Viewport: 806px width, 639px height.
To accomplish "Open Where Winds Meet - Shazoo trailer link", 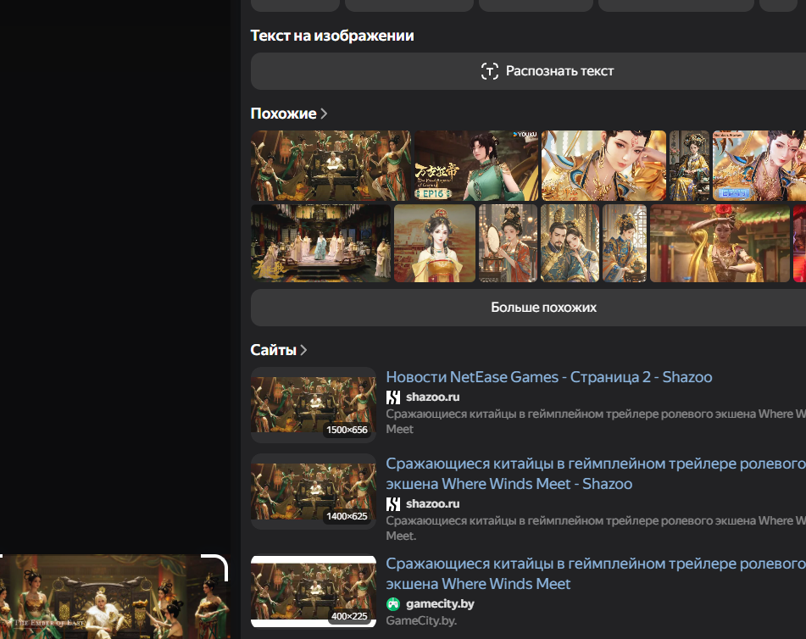I will pyautogui.click(x=596, y=474).
